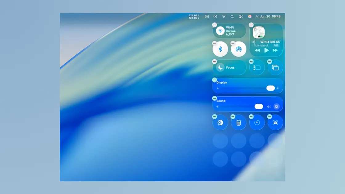
Task: Remove the Sound control with minus badge
Action: (214, 99)
